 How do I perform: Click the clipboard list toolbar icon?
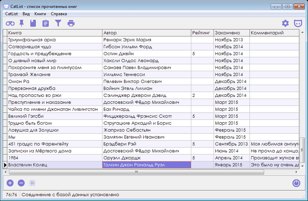click(46, 23)
